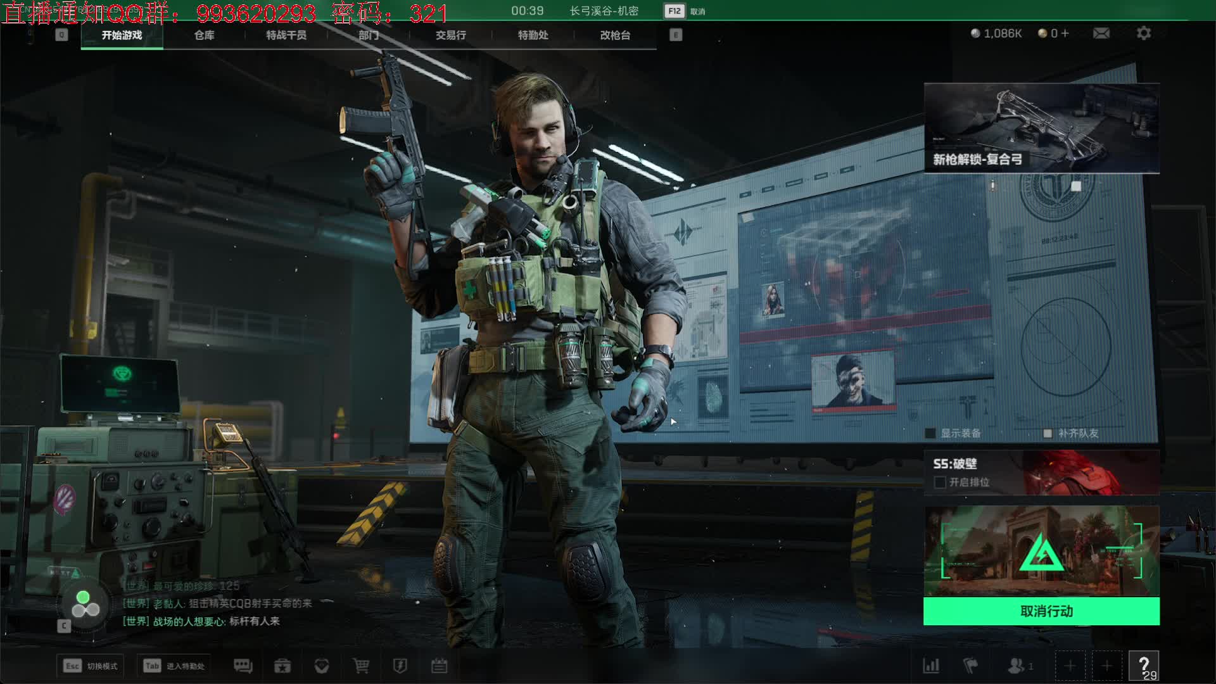Click the second empty teammate plus slot
The height and width of the screenshot is (684, 1216).
(1106, 666)
